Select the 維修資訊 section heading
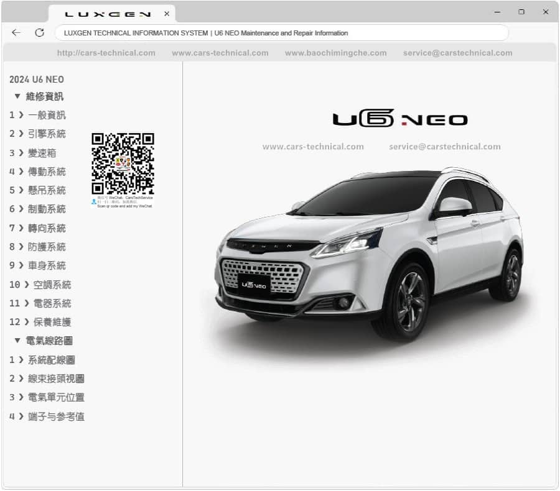Viewport: 560px width, 491px height. (x=45, y=96)
